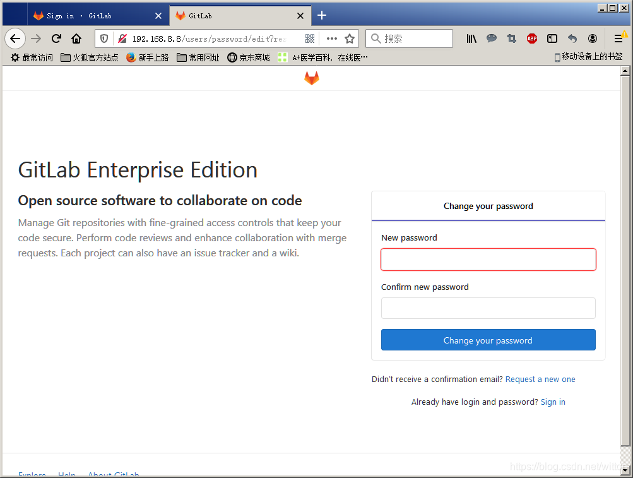Focus the New password field
The width and height of the screenshot is (633, 478).
pos(488,260)
